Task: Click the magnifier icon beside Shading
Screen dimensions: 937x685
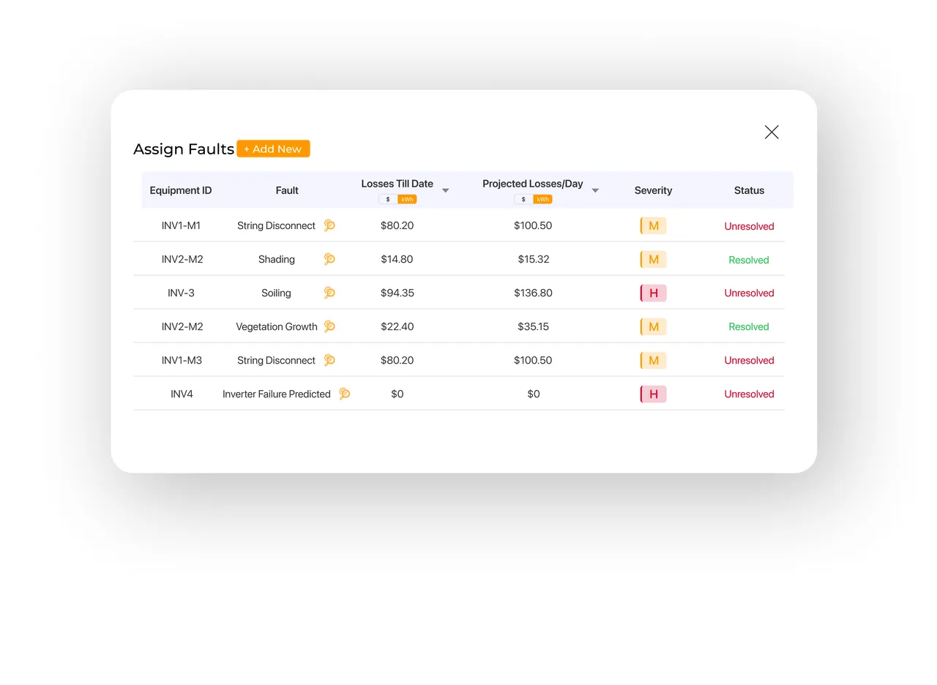Action: [x=329, y=259]
